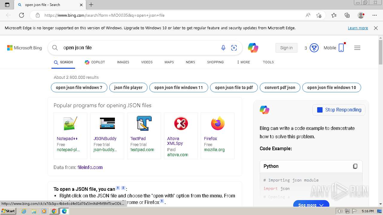View site information lock icon
Image resolution: width=383 pixels, height=215 pixels.
click(38, 15)
